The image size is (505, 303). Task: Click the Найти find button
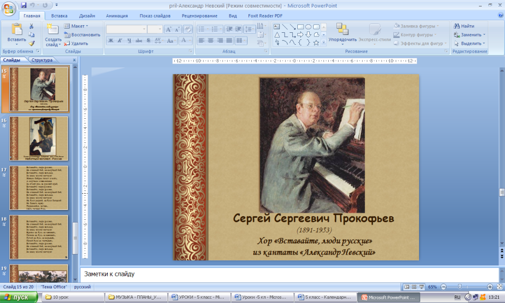(464, 26)
